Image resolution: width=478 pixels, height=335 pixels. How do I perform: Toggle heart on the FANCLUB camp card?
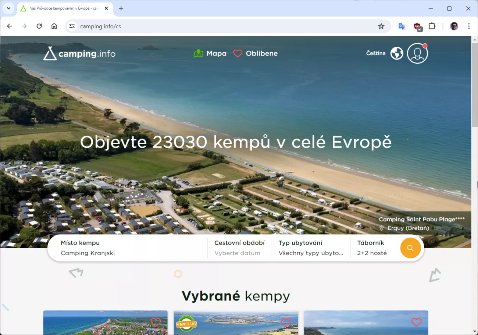[x=286, y=322]
